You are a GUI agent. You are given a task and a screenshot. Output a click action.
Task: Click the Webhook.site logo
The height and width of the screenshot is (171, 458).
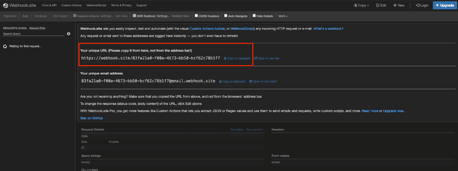(x=20, y=5)
